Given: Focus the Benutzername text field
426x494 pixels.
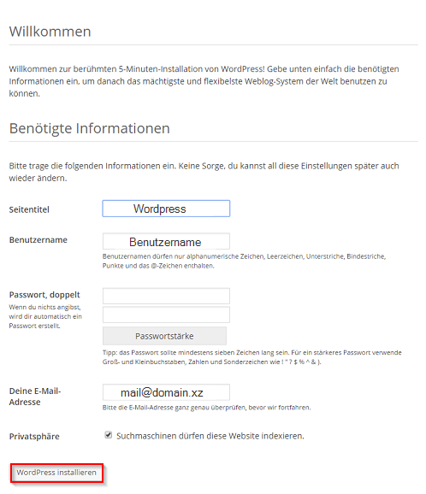Looking at the screenshot, I should [x=166, y=241].
